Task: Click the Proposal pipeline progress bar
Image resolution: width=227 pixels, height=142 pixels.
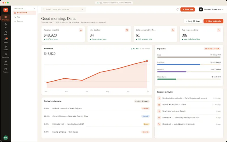Action: pos(189,72)
